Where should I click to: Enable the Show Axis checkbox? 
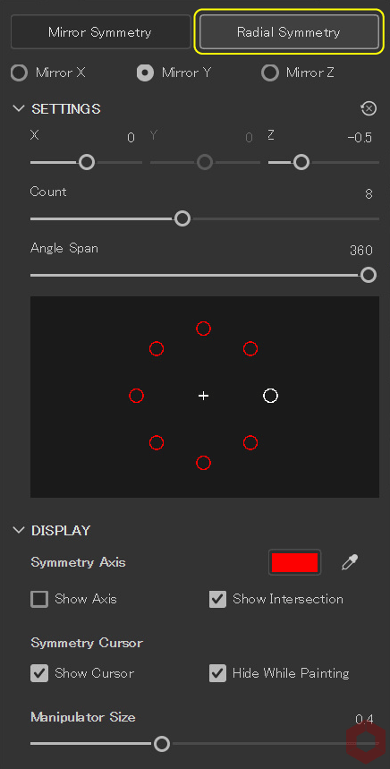[x=39, y=599]
